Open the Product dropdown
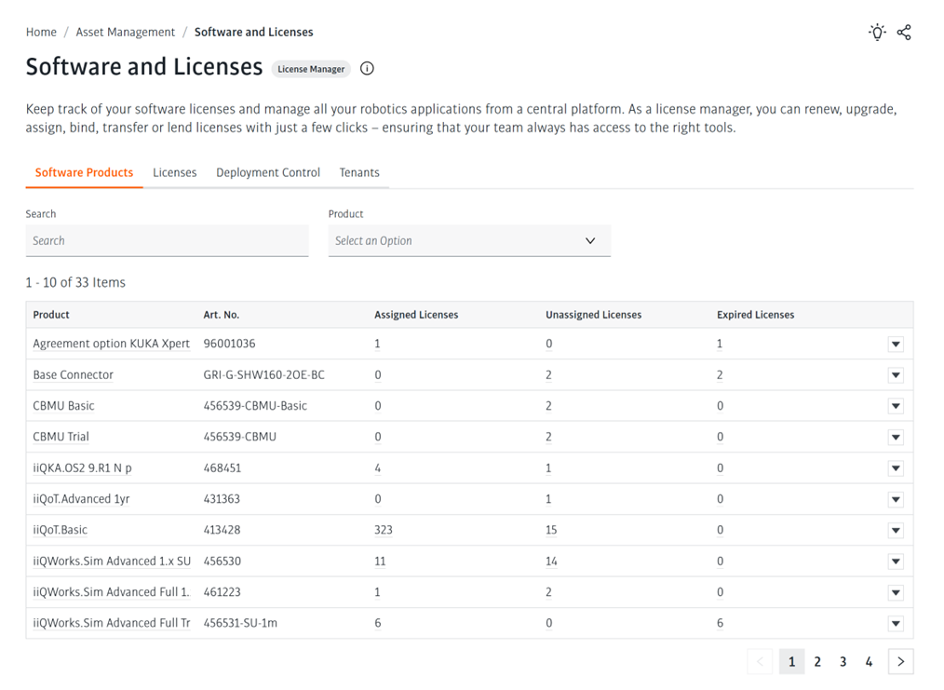The image size is (944, 690). coord(469,241)
